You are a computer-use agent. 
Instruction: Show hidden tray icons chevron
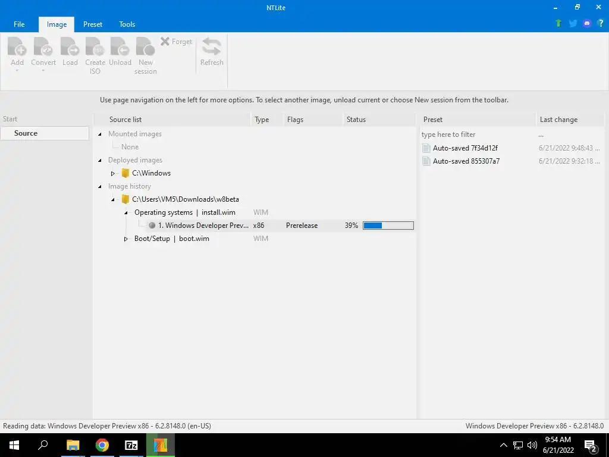point(503,445)
